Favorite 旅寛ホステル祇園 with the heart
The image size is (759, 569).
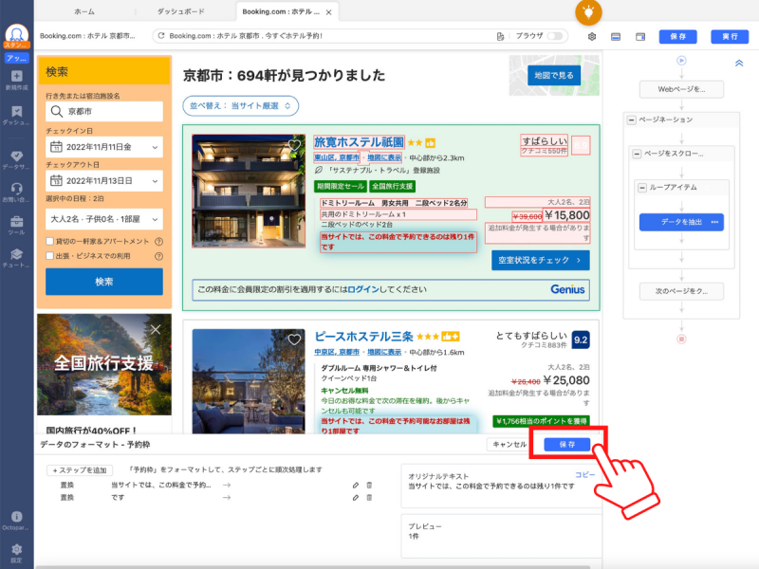coord(294,145)
